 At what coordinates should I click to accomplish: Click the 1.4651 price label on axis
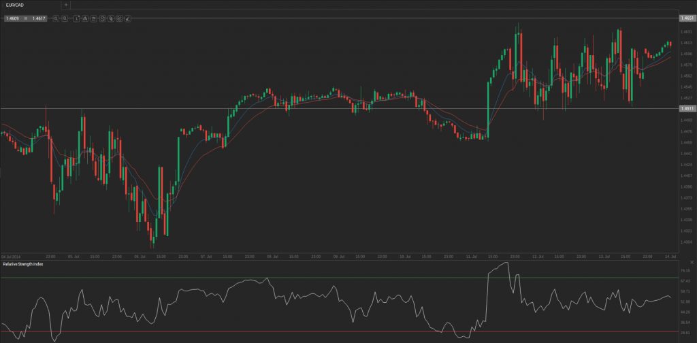pos(686,18)
